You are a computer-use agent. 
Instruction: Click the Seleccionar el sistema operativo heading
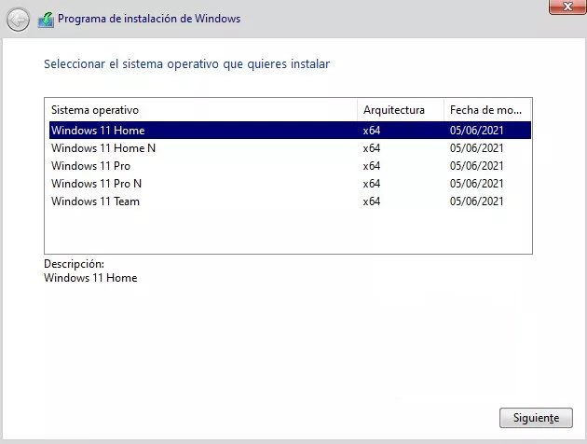tap(186, 64)
